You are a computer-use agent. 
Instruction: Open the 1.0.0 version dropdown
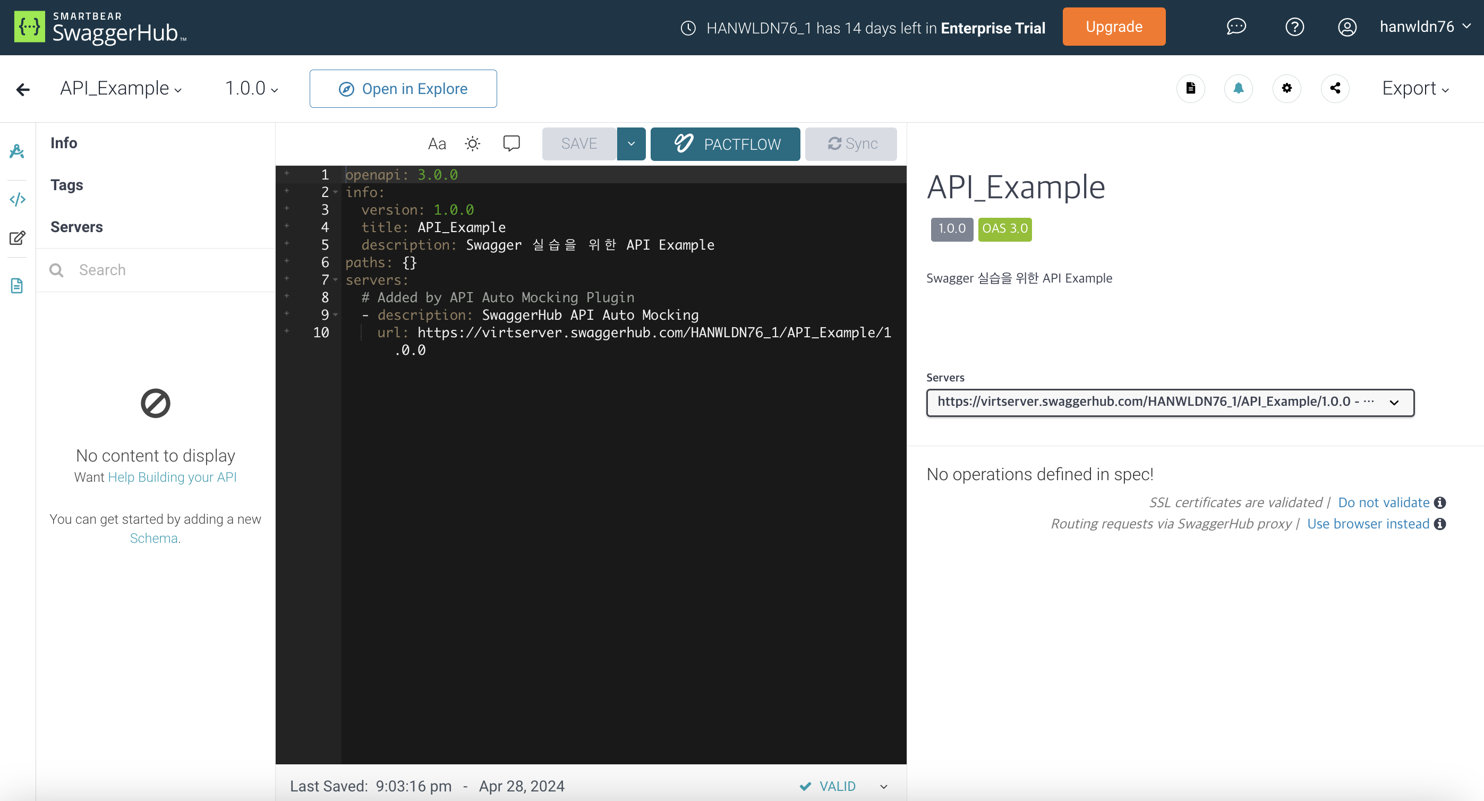pos(251,89)
